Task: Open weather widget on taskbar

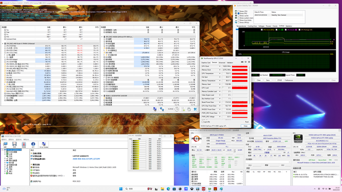Action: [x=6, y=188]
